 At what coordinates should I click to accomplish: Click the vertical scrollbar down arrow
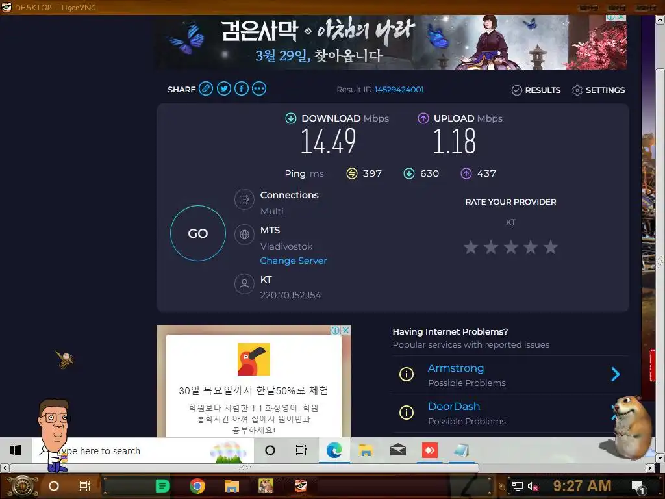[660, 458]
